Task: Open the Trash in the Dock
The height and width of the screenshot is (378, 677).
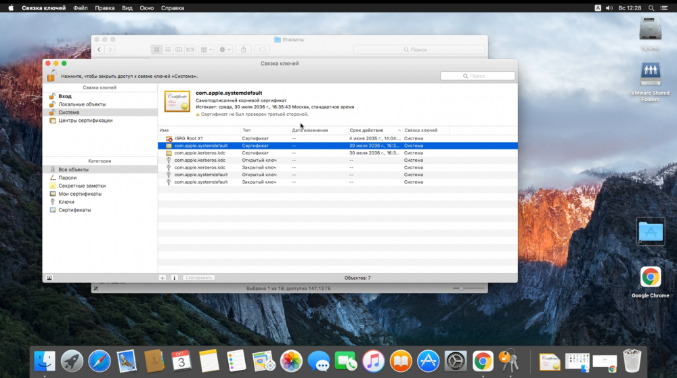Action: click(x=632, y=360)
